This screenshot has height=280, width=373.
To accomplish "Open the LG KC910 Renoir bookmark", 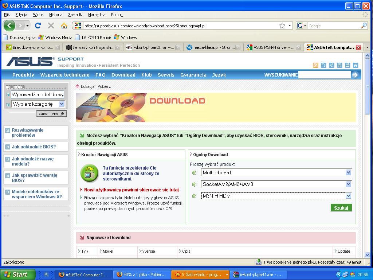I will click(93, 38).
